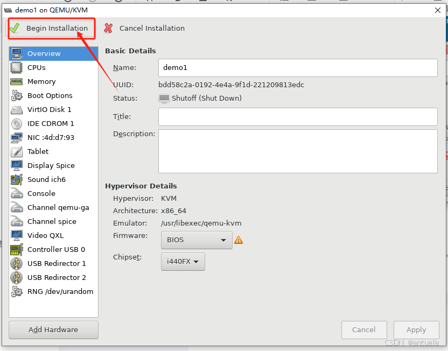Click the Sound ich6 music card icon
Screen dimensions: 448x351
tap(17, 179)
